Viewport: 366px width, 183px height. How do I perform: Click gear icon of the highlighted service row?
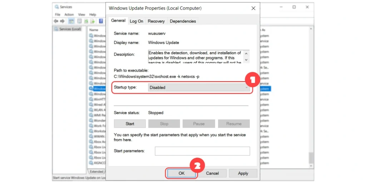[91, 89]
